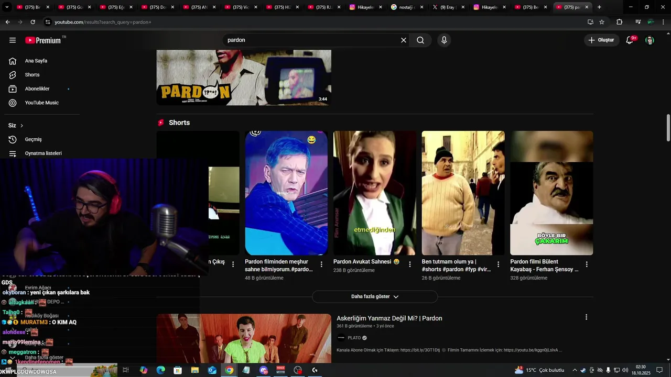Go to YouTube Premium home logo
The image size is (671, 377).
[43, 40]
